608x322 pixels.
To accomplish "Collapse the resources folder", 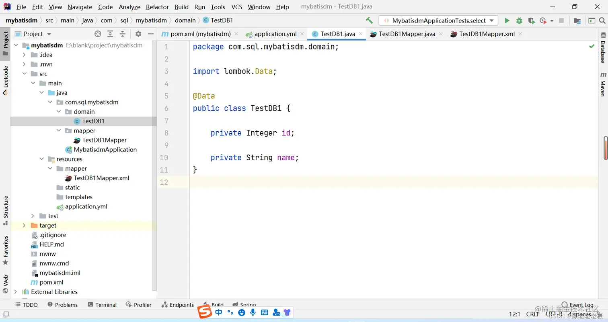I will (x=41, y=159).
